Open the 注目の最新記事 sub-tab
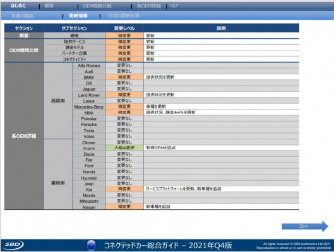 pos(124,16)
